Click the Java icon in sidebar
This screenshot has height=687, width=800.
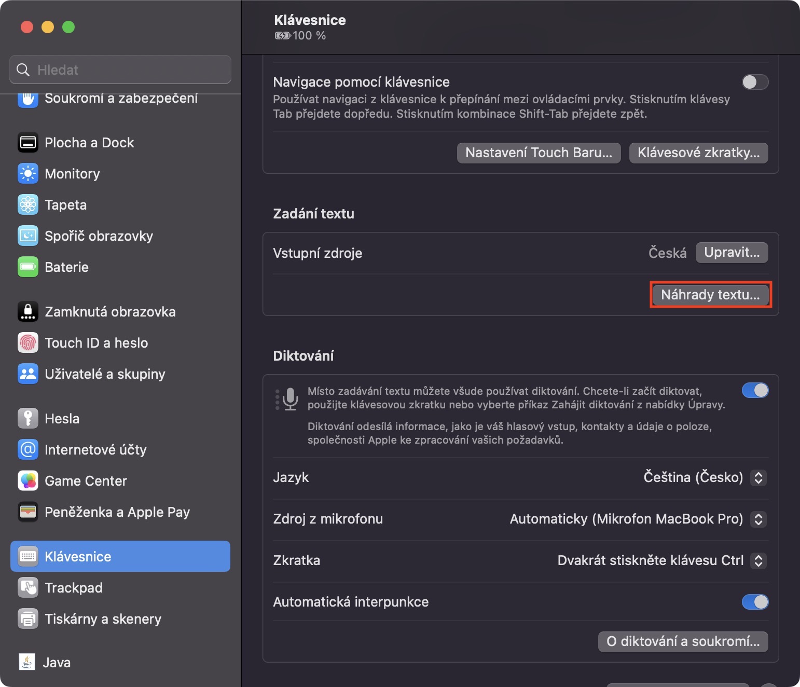point(27,663)
